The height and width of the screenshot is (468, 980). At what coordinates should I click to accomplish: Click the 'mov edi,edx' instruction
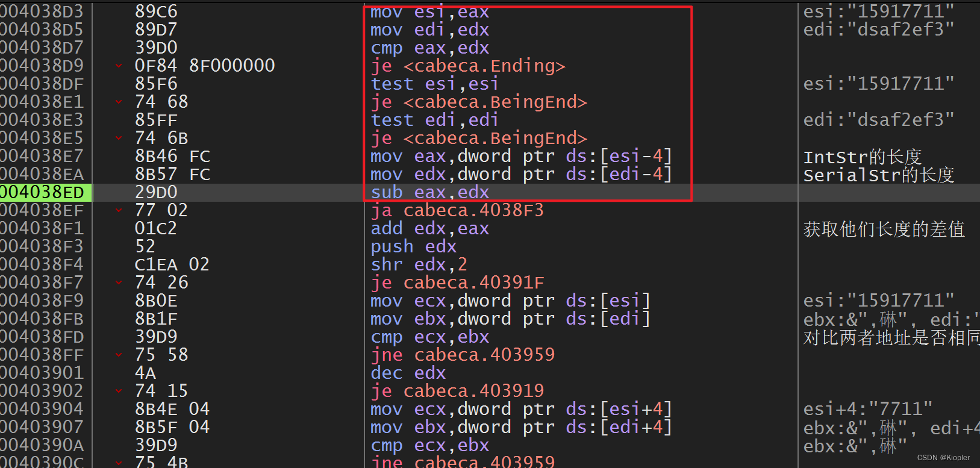click(430, 30)
